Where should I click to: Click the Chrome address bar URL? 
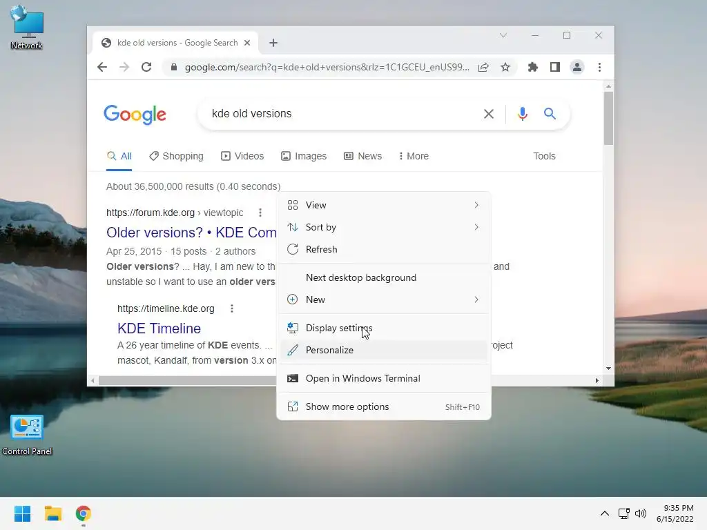pos(327,67)
